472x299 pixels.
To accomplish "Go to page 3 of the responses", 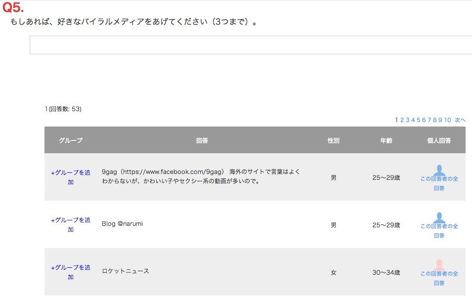I will point(408,120).
